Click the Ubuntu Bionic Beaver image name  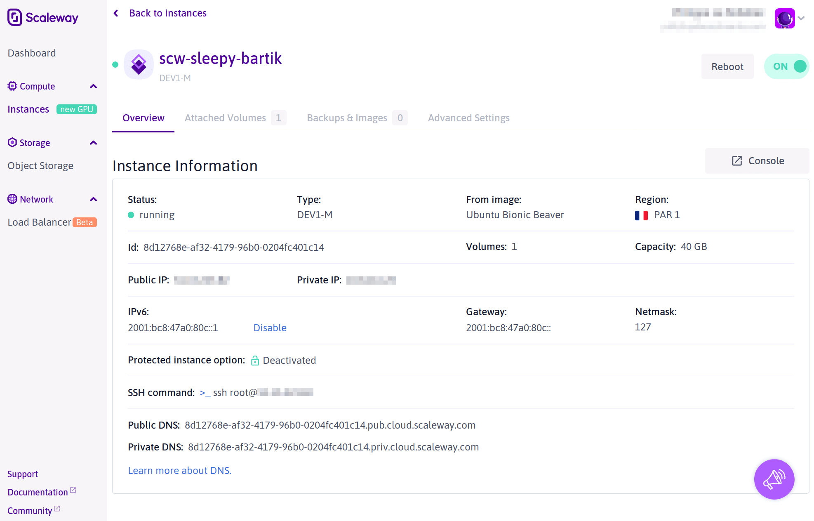(x=515, y=215)
